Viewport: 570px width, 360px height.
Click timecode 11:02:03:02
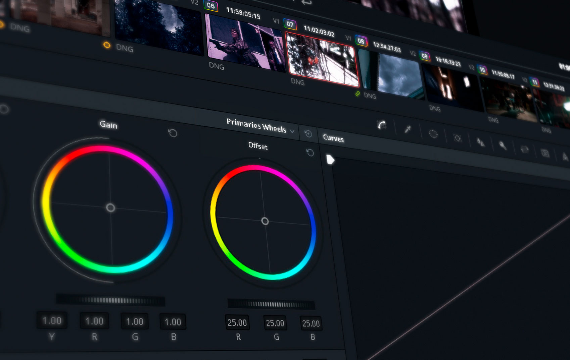(319, 31)
